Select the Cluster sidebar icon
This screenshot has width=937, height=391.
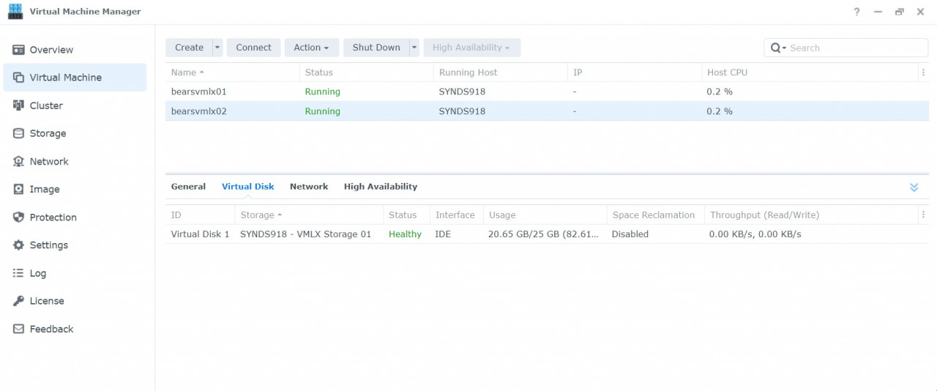[18, 105]
